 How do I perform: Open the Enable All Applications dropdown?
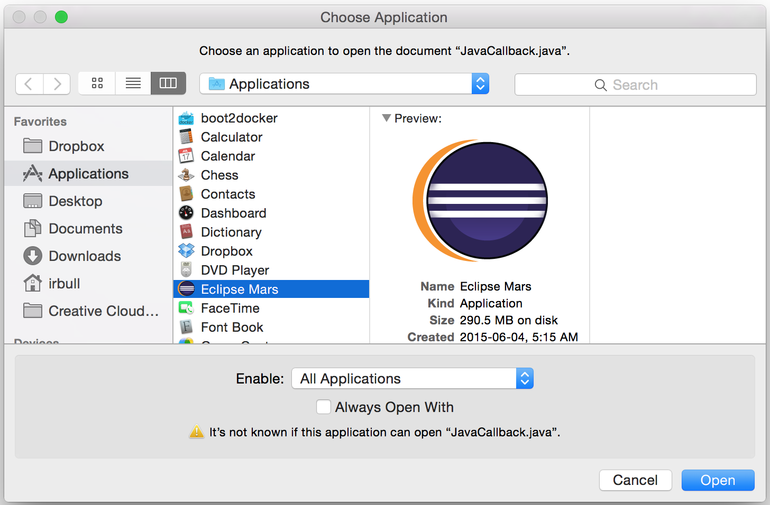pyautogui.click(x=412, y=379)
